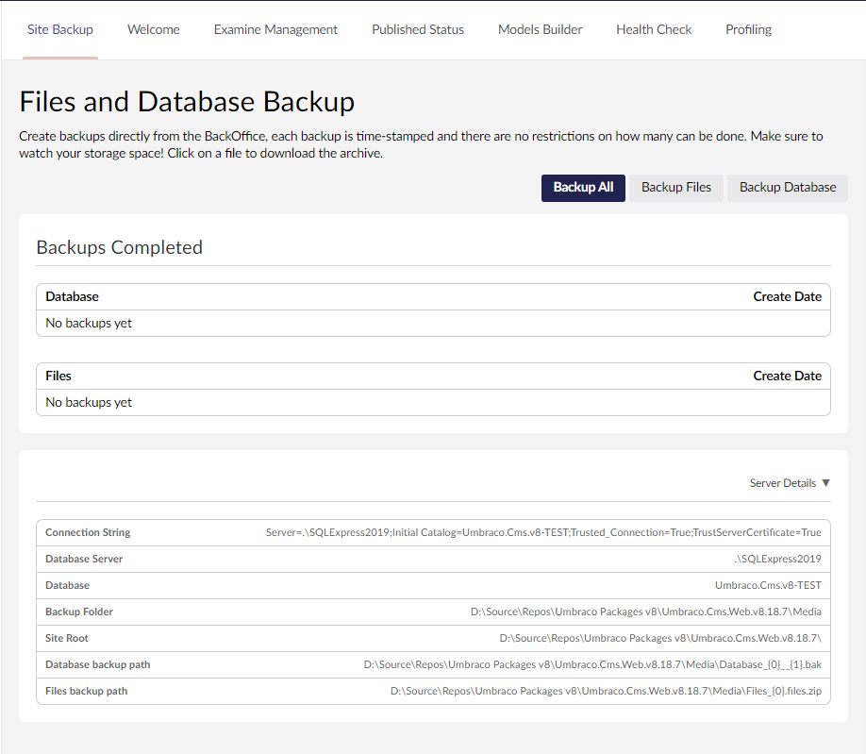866x754 pixels.
Task: Click Create Date header in Database table
Action: [787, 296]
